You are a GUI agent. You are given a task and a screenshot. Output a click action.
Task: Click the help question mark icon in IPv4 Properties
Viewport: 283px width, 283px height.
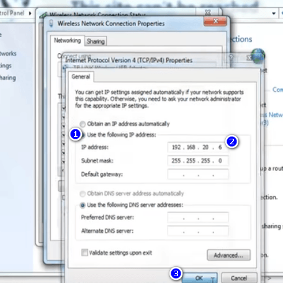[x=231, y=58]
